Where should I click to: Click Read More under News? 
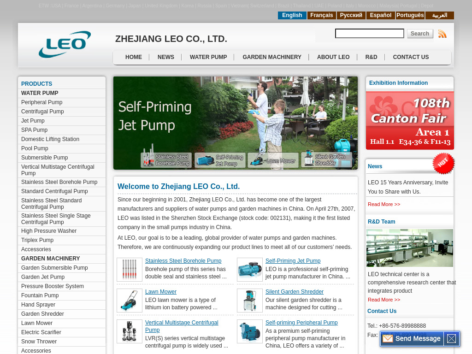click(384, 204)
